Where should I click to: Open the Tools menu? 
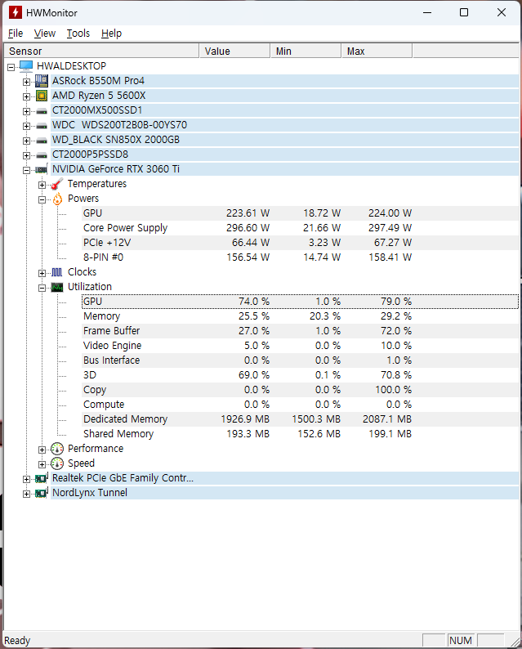click(78, 34)
